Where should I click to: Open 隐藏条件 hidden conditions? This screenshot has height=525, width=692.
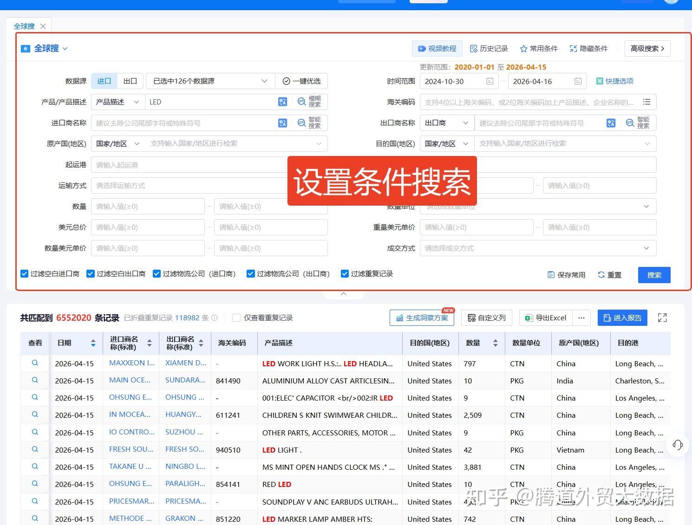[x=588, y=49]
